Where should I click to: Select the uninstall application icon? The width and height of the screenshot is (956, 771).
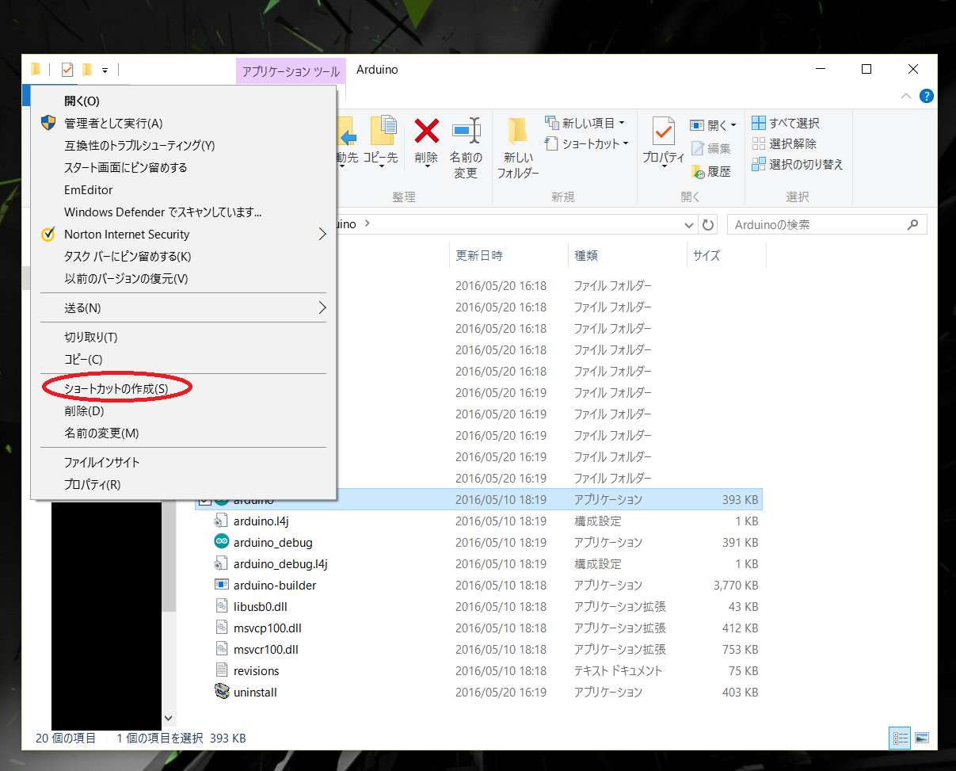pos(222,692)
